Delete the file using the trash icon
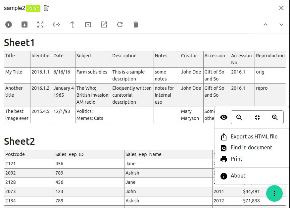 click(x=136, y=25)
